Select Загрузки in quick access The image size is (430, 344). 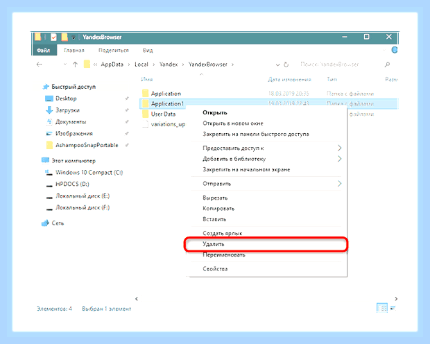click(67, 110)
